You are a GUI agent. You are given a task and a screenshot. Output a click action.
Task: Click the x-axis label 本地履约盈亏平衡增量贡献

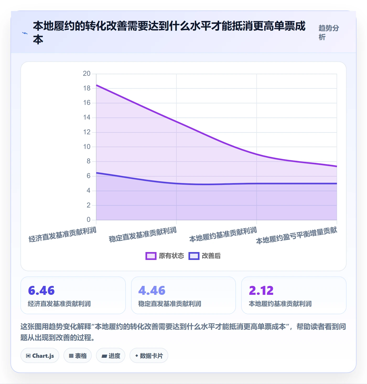pyautogui.click(x=296, y=236)
